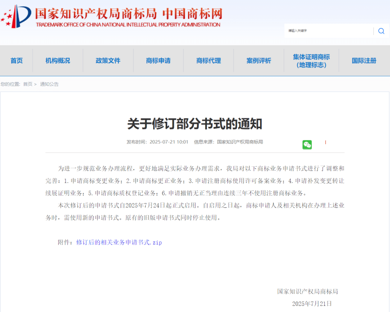Click the English TRADEMARK OFFICE subtitle text
390x312 pixels.
128,25
